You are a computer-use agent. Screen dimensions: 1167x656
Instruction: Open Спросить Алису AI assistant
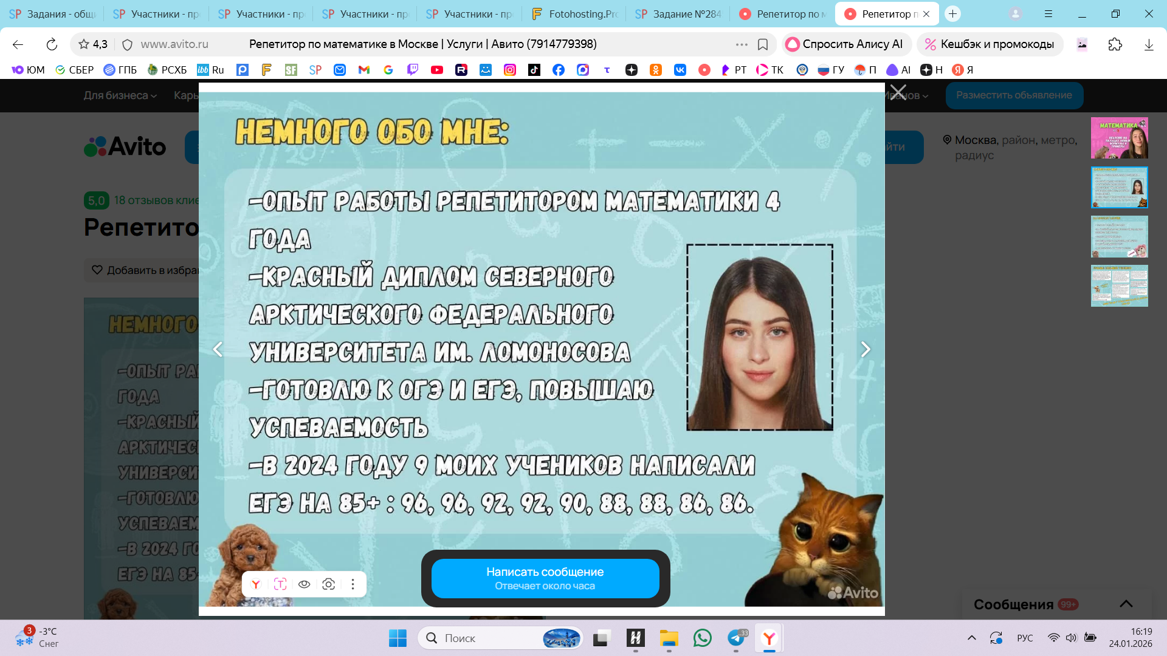pyautogui.click(x=845, y=44)
